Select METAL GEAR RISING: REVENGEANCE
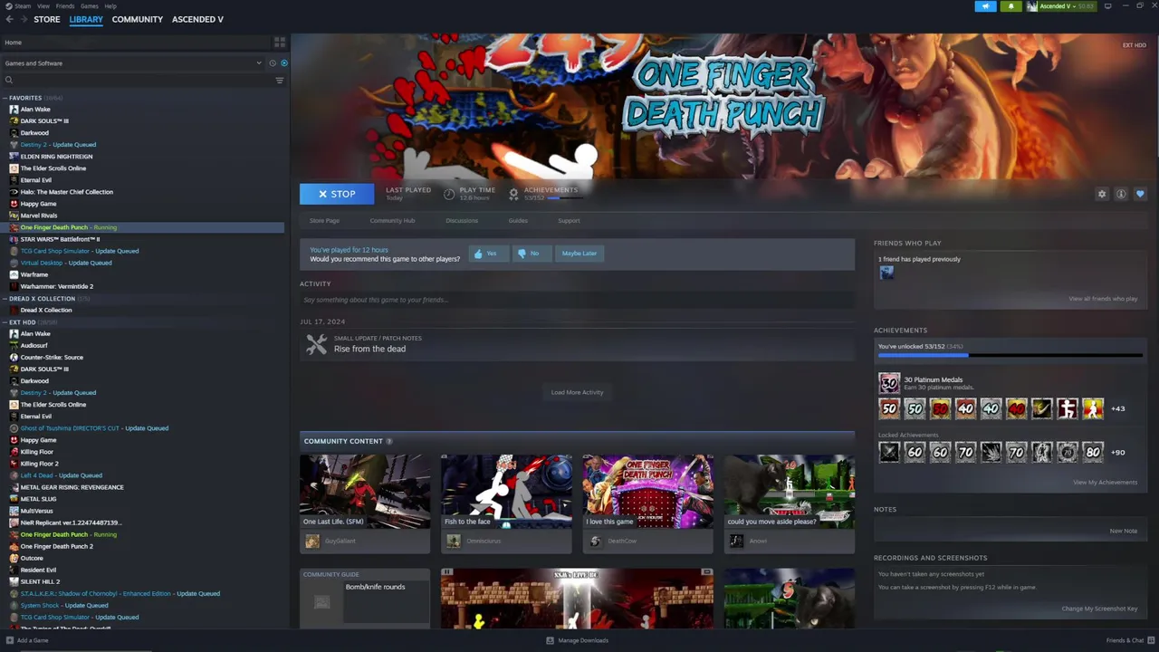 pos(72,487)
